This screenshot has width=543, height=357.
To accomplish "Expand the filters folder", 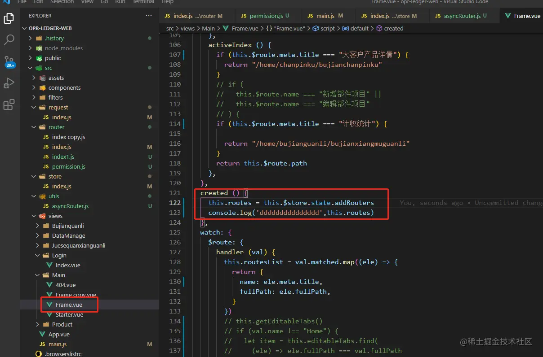I will (34, 97).
